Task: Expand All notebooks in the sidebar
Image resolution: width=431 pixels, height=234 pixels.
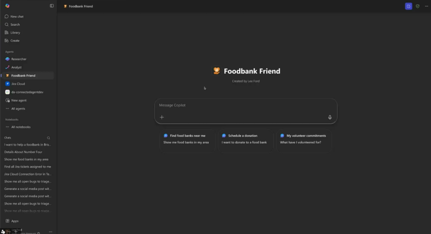Action: 21,127
